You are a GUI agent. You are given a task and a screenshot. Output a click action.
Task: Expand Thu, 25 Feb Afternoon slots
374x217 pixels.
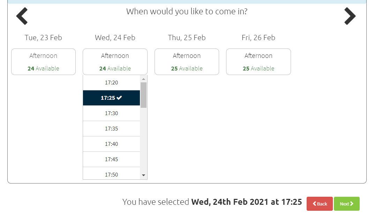coord(187,62)
